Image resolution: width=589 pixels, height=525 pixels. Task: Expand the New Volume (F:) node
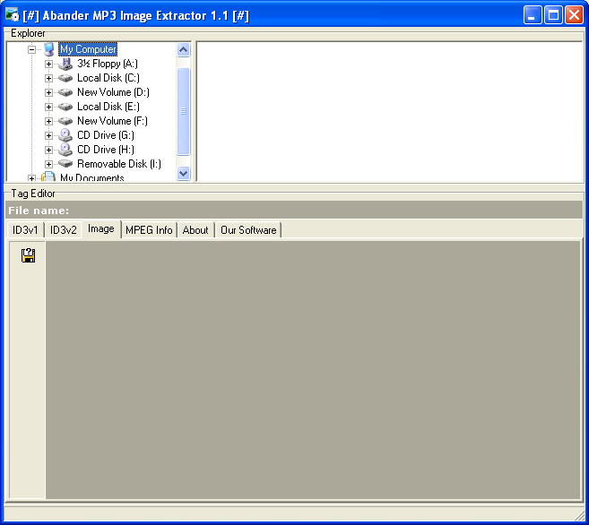pos(48,121)
